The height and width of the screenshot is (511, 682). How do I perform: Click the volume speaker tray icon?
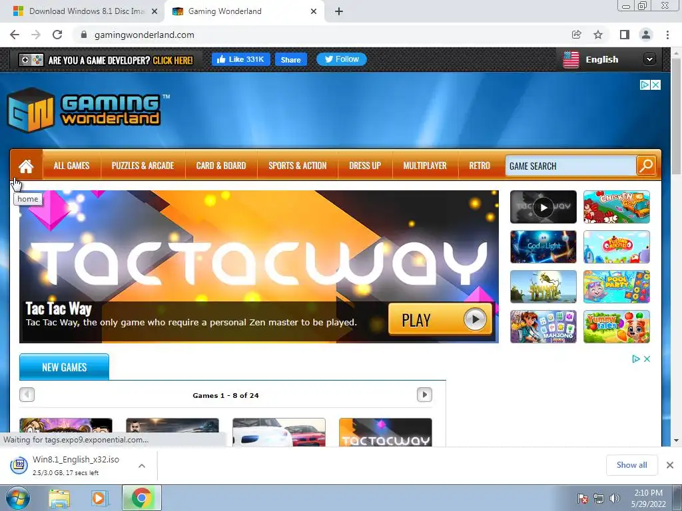[614, 498]
